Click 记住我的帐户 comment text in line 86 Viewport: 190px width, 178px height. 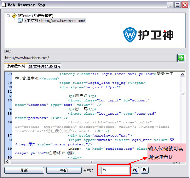click(59, 131)
